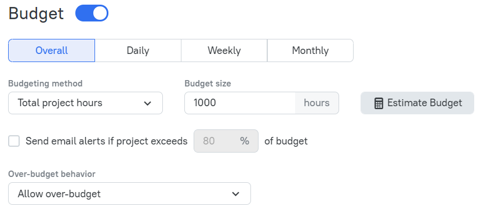The image size is (480, 217).
Task: Click the 80 percent threshold field
Action: pyautogui.click(x=226, y=141)
